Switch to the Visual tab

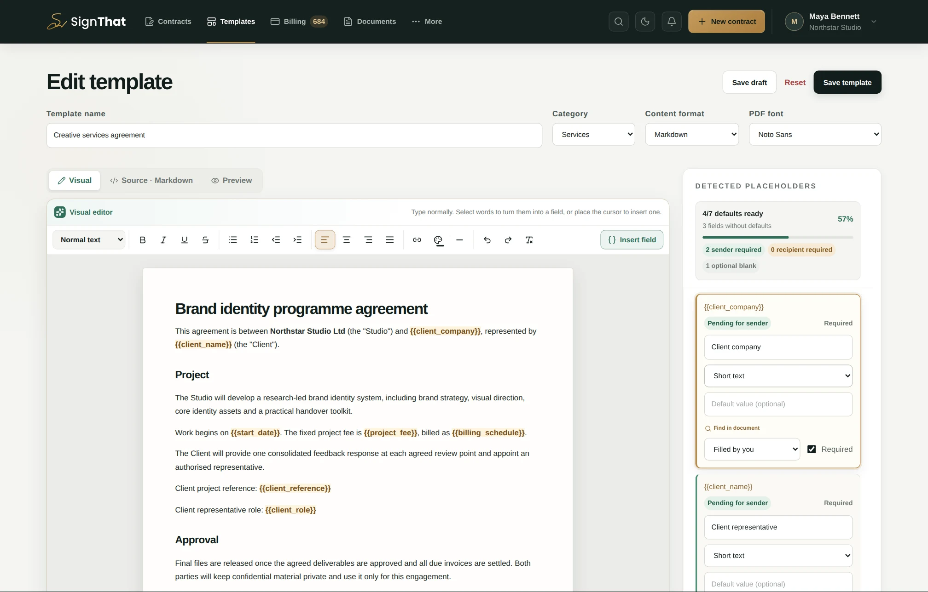coord(75,181)
